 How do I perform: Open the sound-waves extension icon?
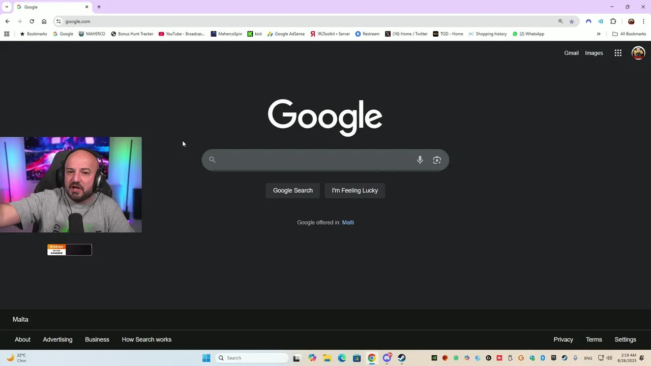(x=601, y=21)
